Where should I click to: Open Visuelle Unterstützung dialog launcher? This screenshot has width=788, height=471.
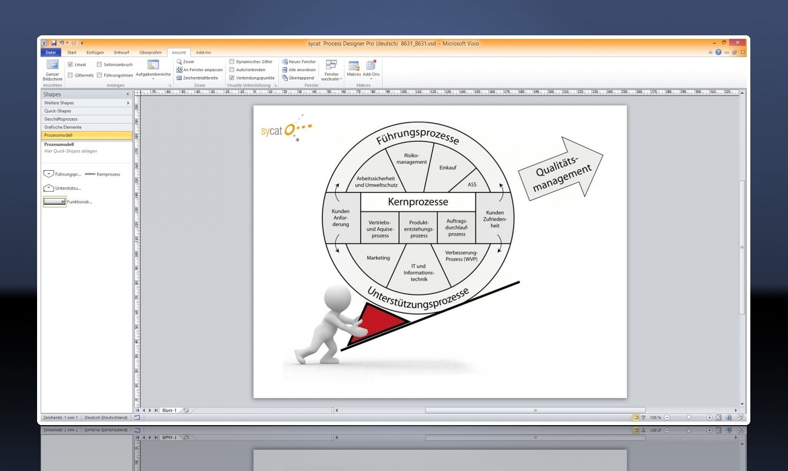click(x=275, y=86)
